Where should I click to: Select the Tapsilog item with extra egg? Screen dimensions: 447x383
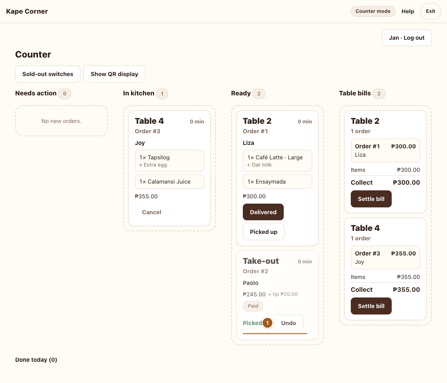tap(169, 161)
